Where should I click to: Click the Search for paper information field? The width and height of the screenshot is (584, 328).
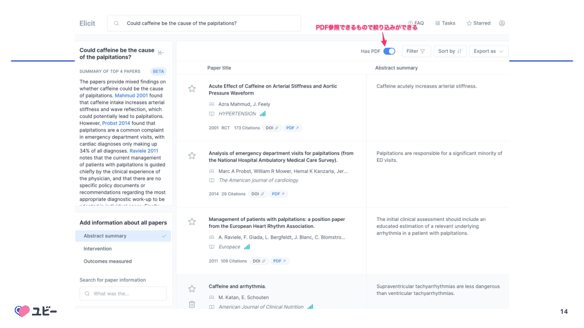pos(123,294)
